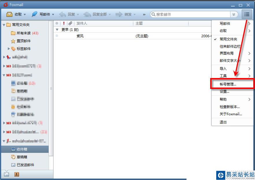Switch to mail view icon at bottom

6,174
